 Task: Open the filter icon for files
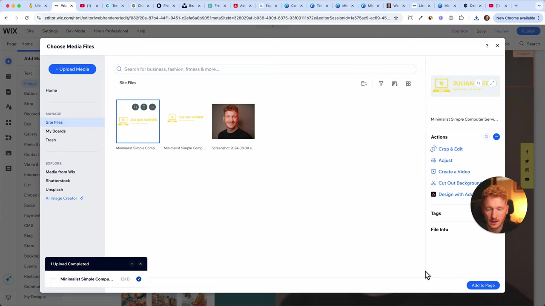tap(381, 84)
